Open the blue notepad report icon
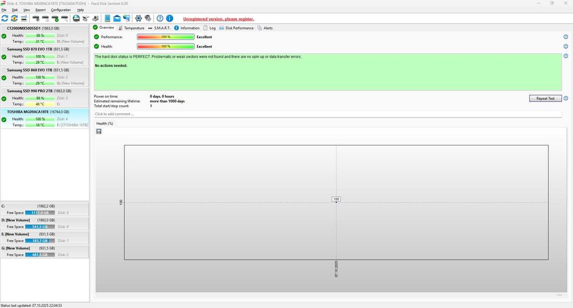 (x=108, y=18)
